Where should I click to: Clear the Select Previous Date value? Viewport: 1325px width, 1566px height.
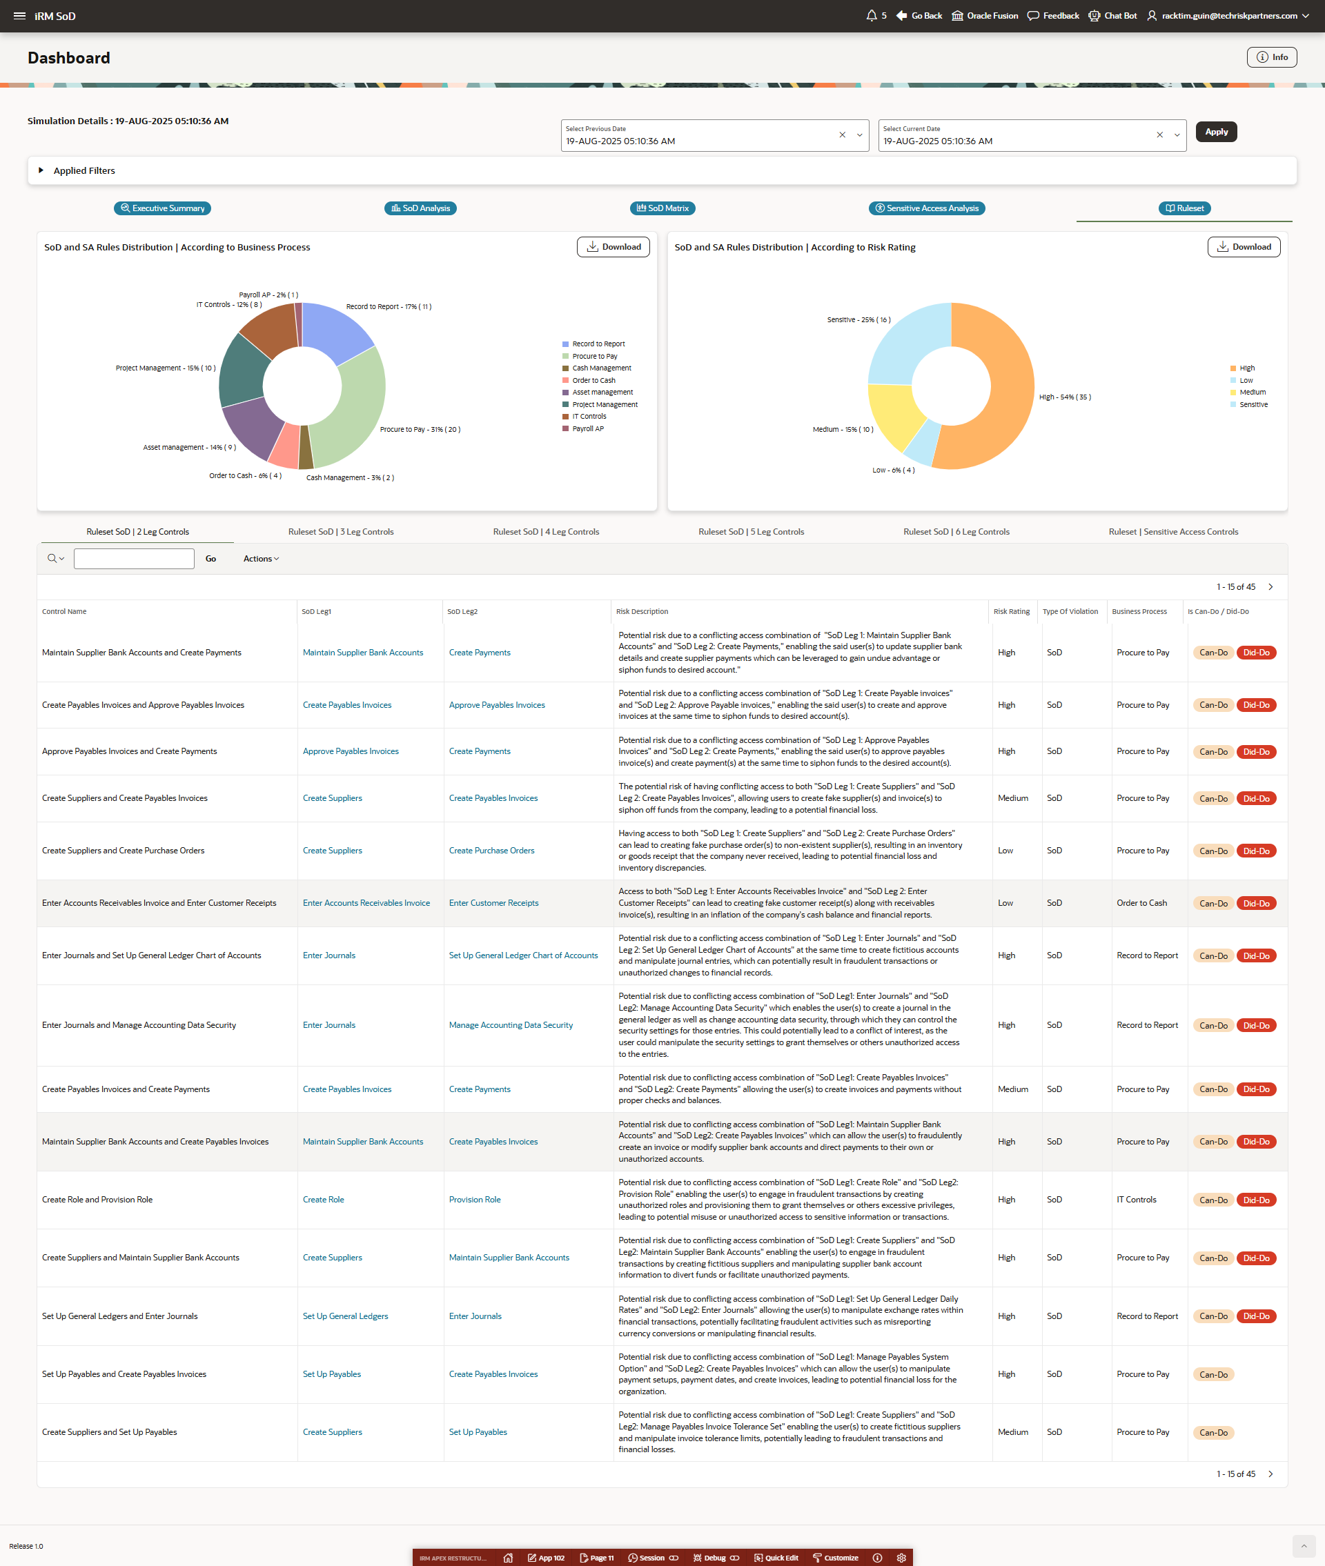click(842, 135)
